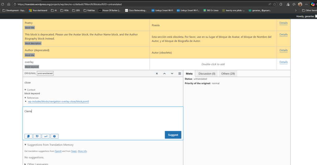Click the insert tab character icon
This screenshot has height=165, width=317.
click(37, 136)
